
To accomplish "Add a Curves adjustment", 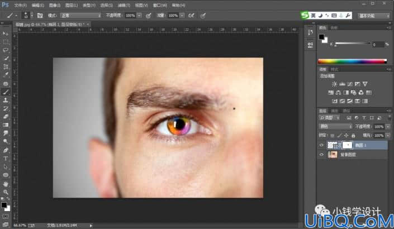I will coord(349,84).
